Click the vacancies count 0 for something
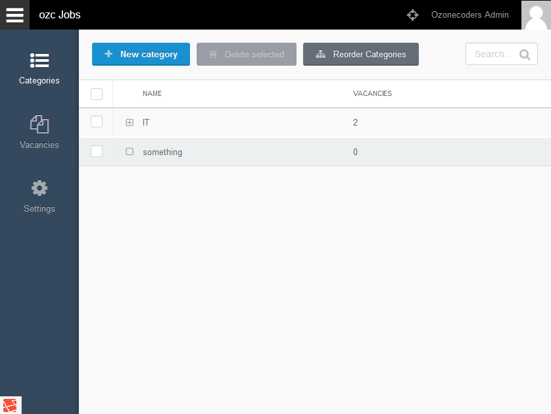 pyautogui.click(x=355, y=152)
